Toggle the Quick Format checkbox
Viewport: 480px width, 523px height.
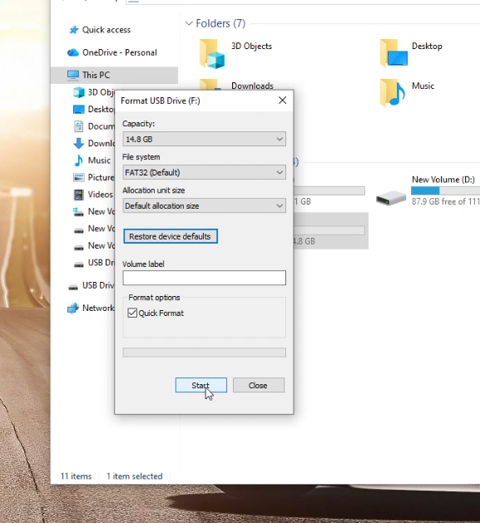[132, 313]
